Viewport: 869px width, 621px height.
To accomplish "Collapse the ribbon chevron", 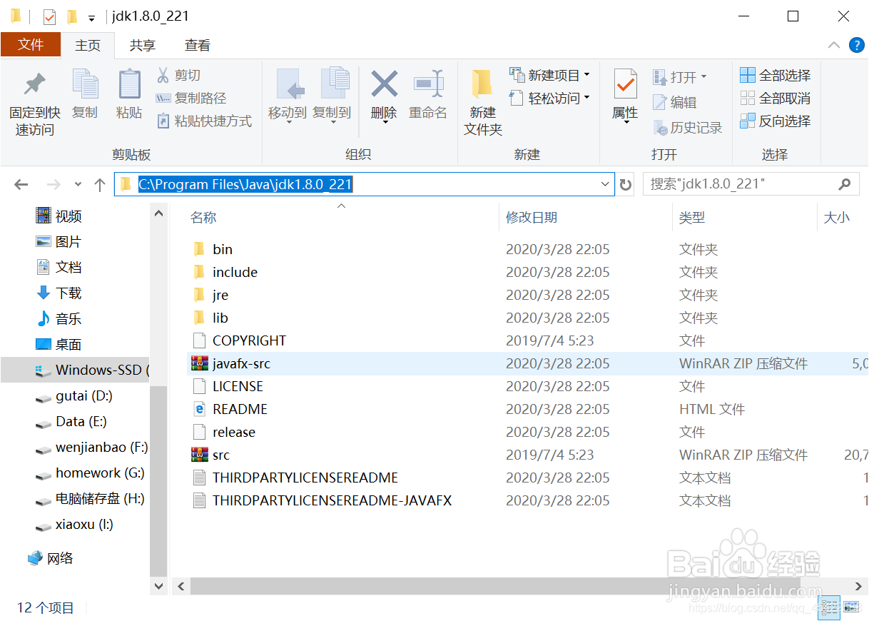I will pos(833,45).
